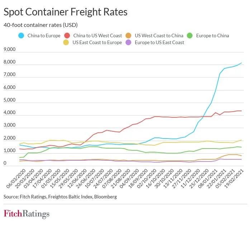Click the green Europe to China legend dot
251x225 pixels.
pos(190,36)
